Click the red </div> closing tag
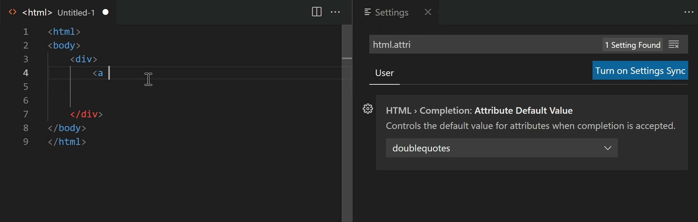Viewport: 698px width, 222px height. 87,114
